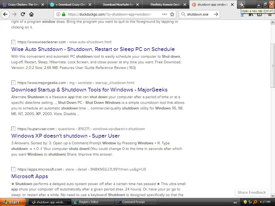Click the search bar magnifier icon

183,14
